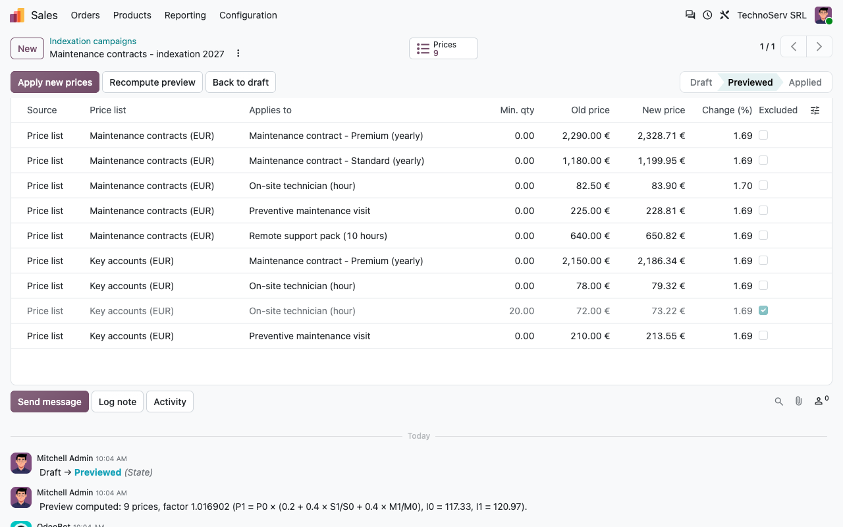
Task: Open the developer tools wrench icon
Action: pos(724,15)
